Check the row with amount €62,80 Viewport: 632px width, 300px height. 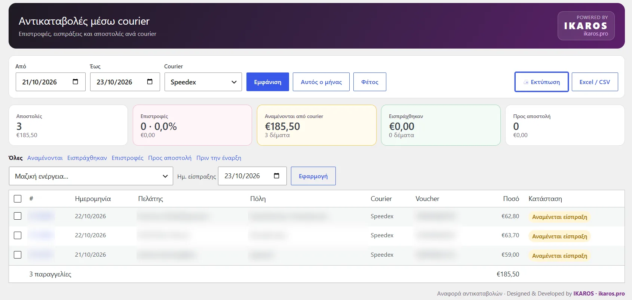pyautogui.click(x=18, y=216)
